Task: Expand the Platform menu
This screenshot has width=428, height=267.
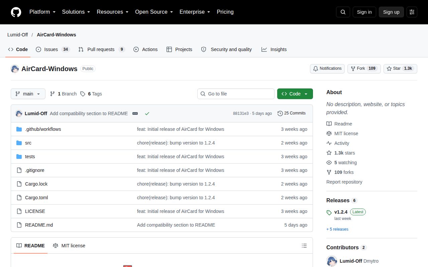Action: [x=42, y=12]
